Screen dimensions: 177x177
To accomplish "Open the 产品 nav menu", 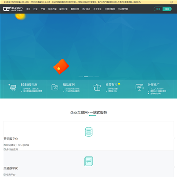I will pyautogui.click(x=43, y=9).
